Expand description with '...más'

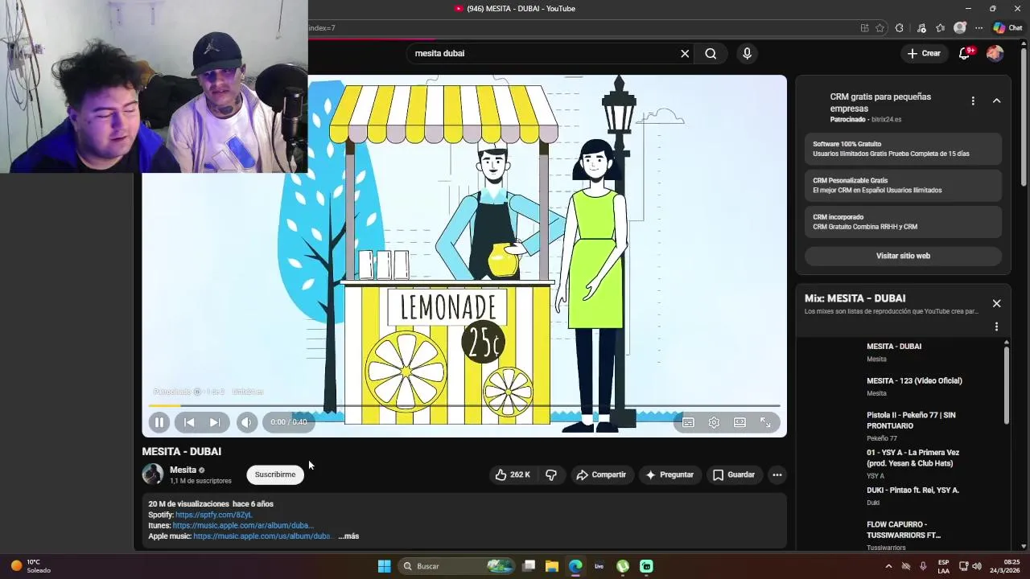click(x=348, y=536)
